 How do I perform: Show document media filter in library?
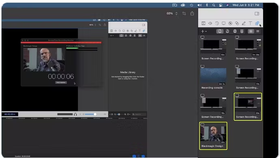click(x=220, y=31)
